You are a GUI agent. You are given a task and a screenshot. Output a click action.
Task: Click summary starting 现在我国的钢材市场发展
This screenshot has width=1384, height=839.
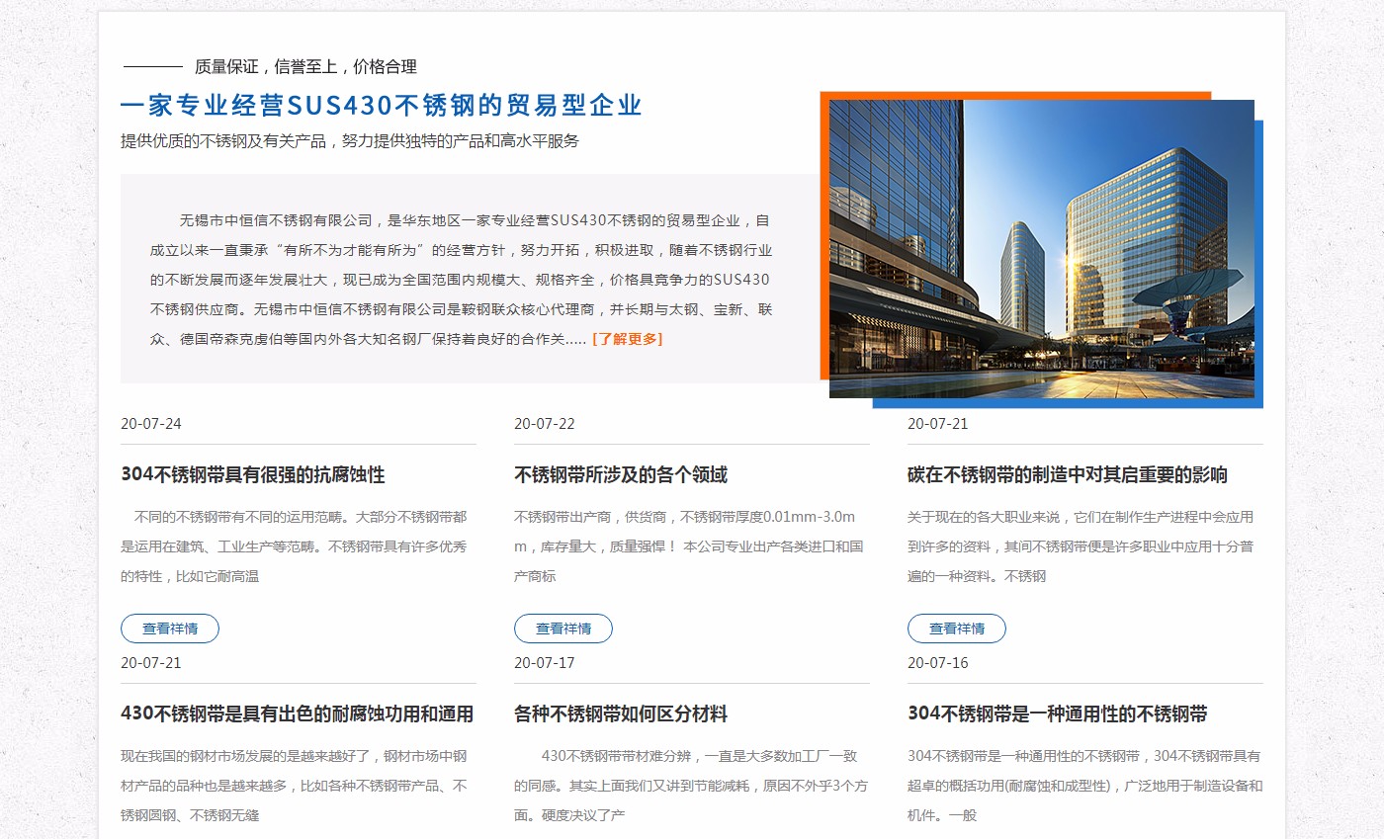point(295,786)
